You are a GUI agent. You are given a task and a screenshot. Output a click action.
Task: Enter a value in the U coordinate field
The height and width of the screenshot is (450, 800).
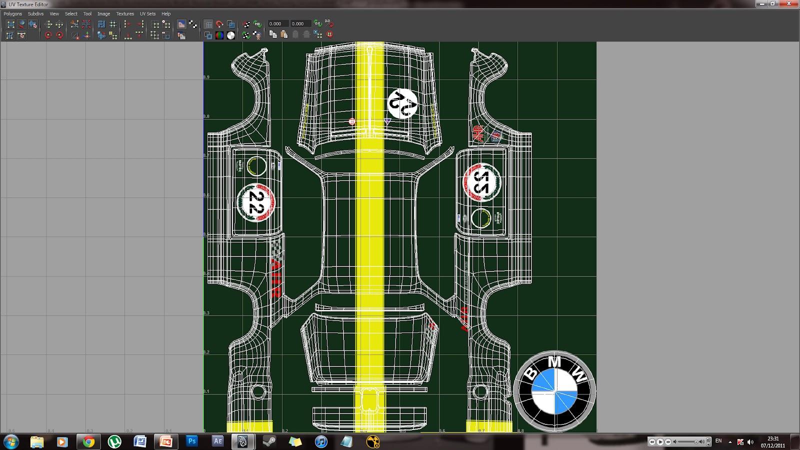(277, 23)
